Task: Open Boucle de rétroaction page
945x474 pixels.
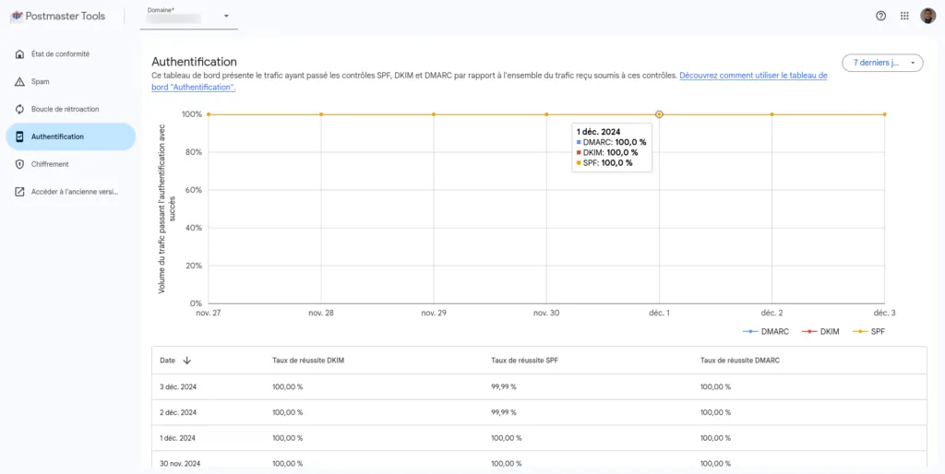Action: click(70, 109)
